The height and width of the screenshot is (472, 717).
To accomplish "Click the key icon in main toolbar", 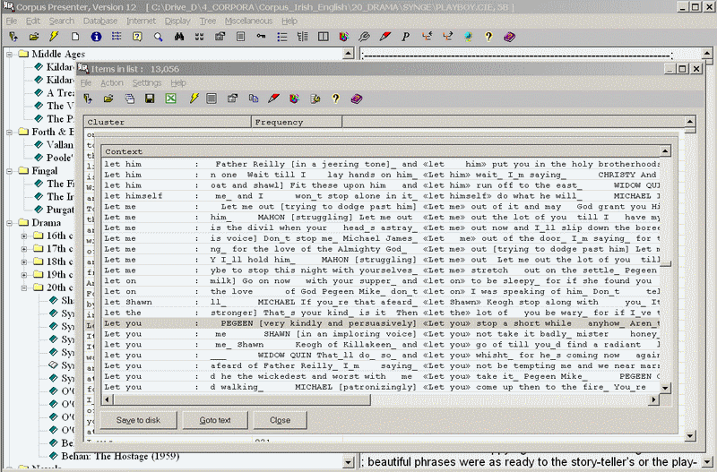I will click(261, 37).
